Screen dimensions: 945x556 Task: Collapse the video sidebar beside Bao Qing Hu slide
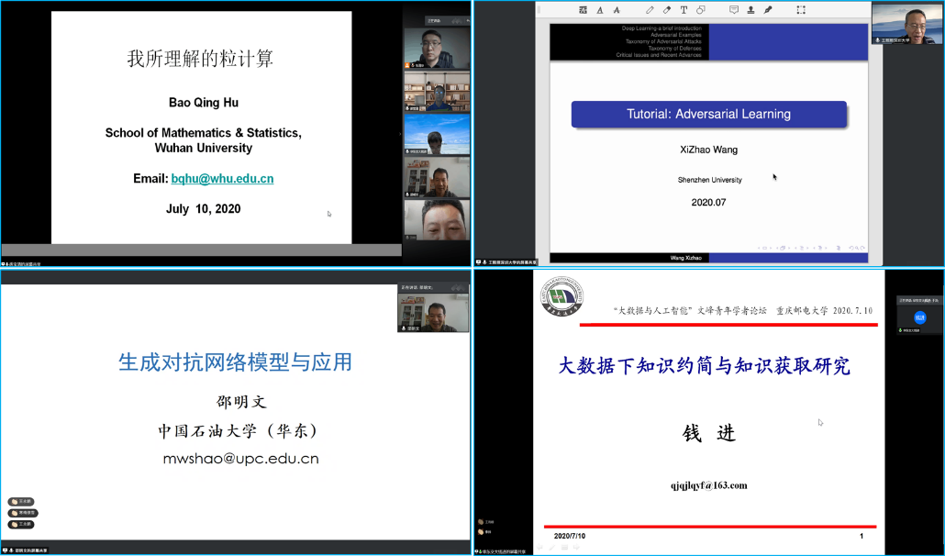(x=400, y=134)
